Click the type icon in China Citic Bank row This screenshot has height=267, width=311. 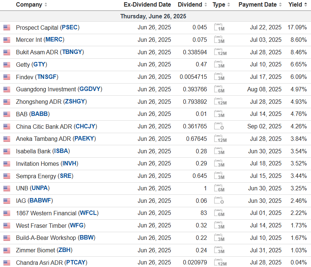coord(219,127)
